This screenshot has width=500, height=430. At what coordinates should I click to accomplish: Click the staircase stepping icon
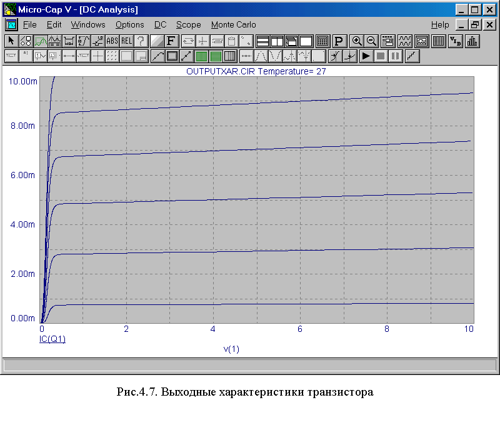point(412,56)
